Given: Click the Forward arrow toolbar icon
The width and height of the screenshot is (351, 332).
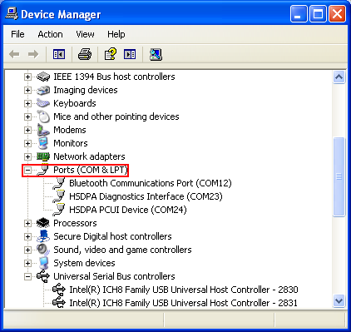Looking at the screenshot, I should (x=33, y=54).
